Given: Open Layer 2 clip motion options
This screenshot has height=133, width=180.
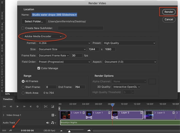Looking at the screenshot, I should click(141, 113).
